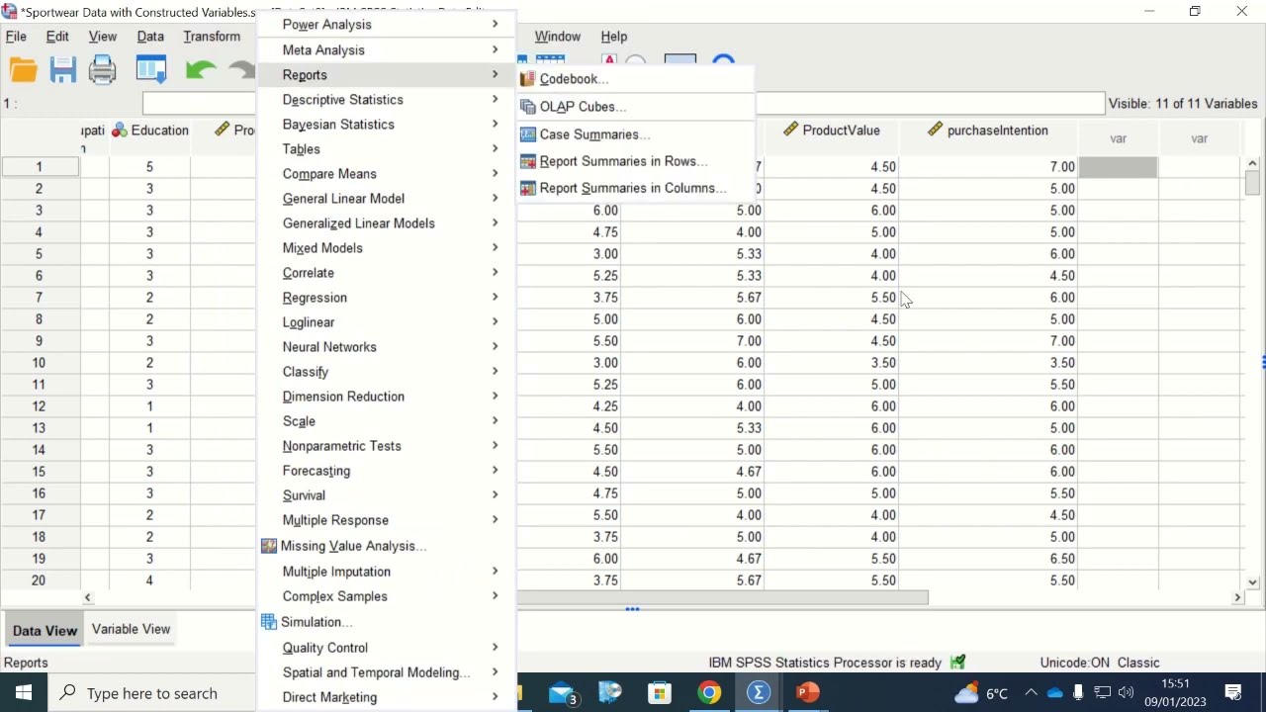This screenshot has width=1266, height=712.
Task: Click the vertical scrollbar down arrow
Action: point(1252,582)
